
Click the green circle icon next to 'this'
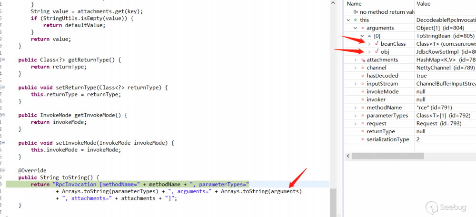click(x=356, y=20)
